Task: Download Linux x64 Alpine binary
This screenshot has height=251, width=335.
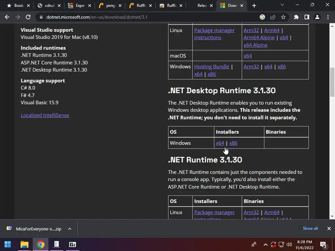Action: click(x=256, y=45)
